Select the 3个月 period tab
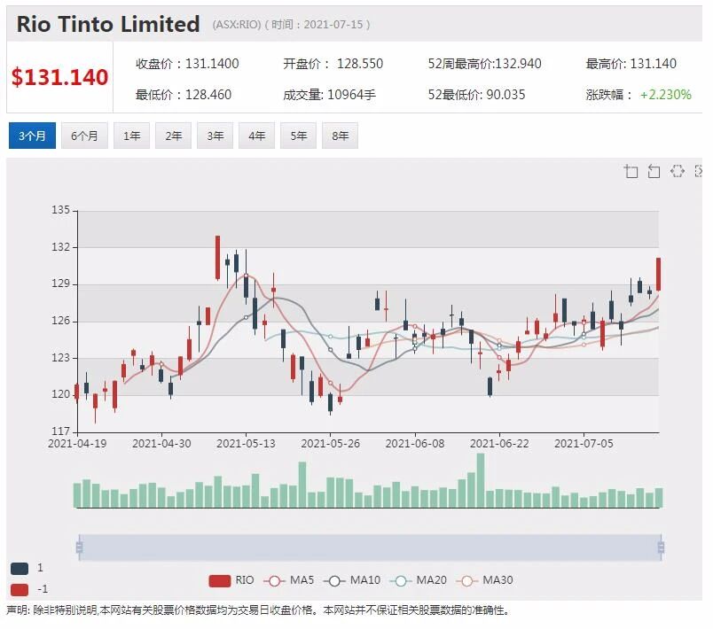The image size is (713, 629). (32, 136)
